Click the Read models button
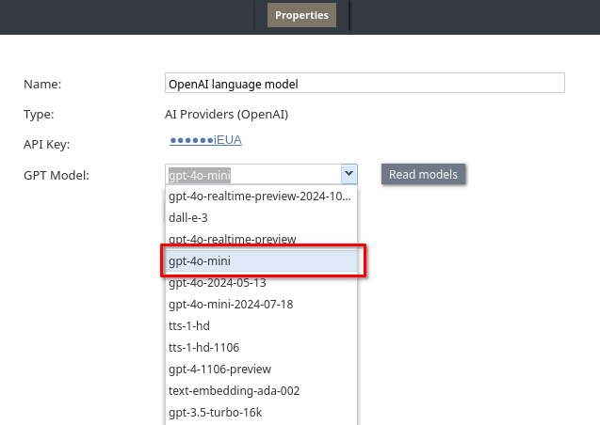600x425 pixels. point(423,175)
